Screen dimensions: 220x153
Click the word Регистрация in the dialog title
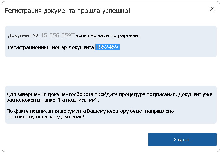(x=23, y=11)
